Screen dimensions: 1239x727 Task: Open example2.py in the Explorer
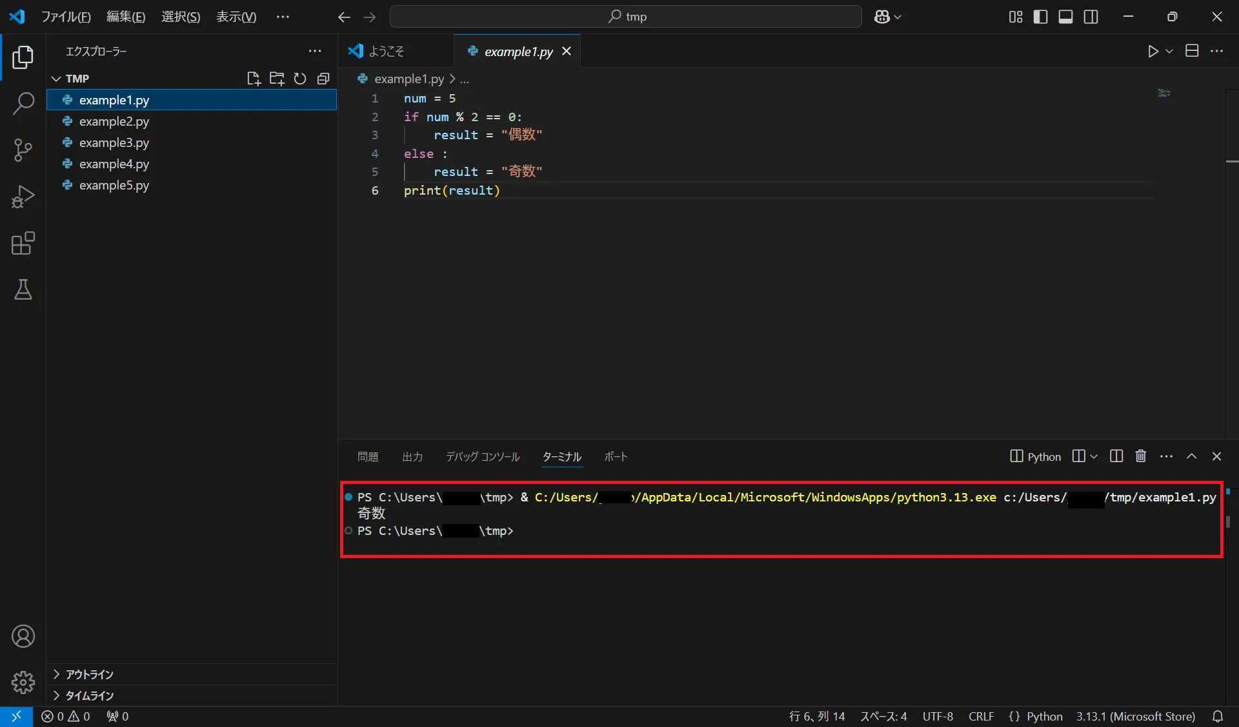[x=192, y=121]
